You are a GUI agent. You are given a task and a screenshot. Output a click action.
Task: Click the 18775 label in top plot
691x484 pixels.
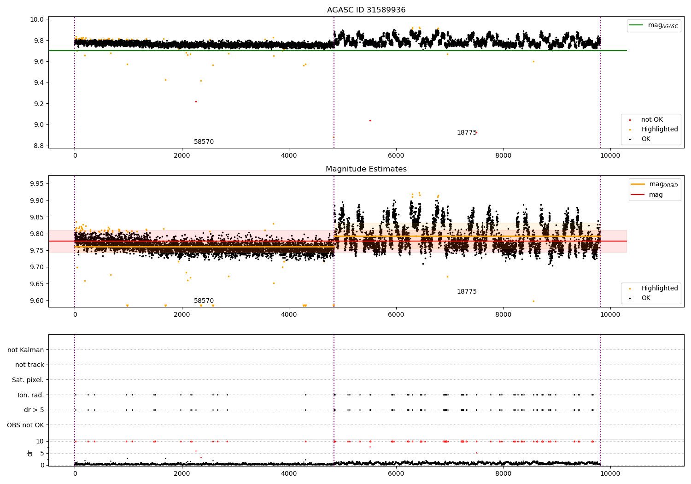[x=467, y=133]
